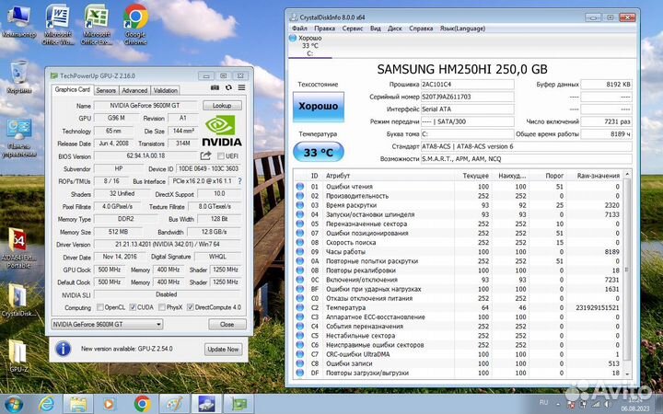Click the Хорошо health status button

tap(319, 107)
